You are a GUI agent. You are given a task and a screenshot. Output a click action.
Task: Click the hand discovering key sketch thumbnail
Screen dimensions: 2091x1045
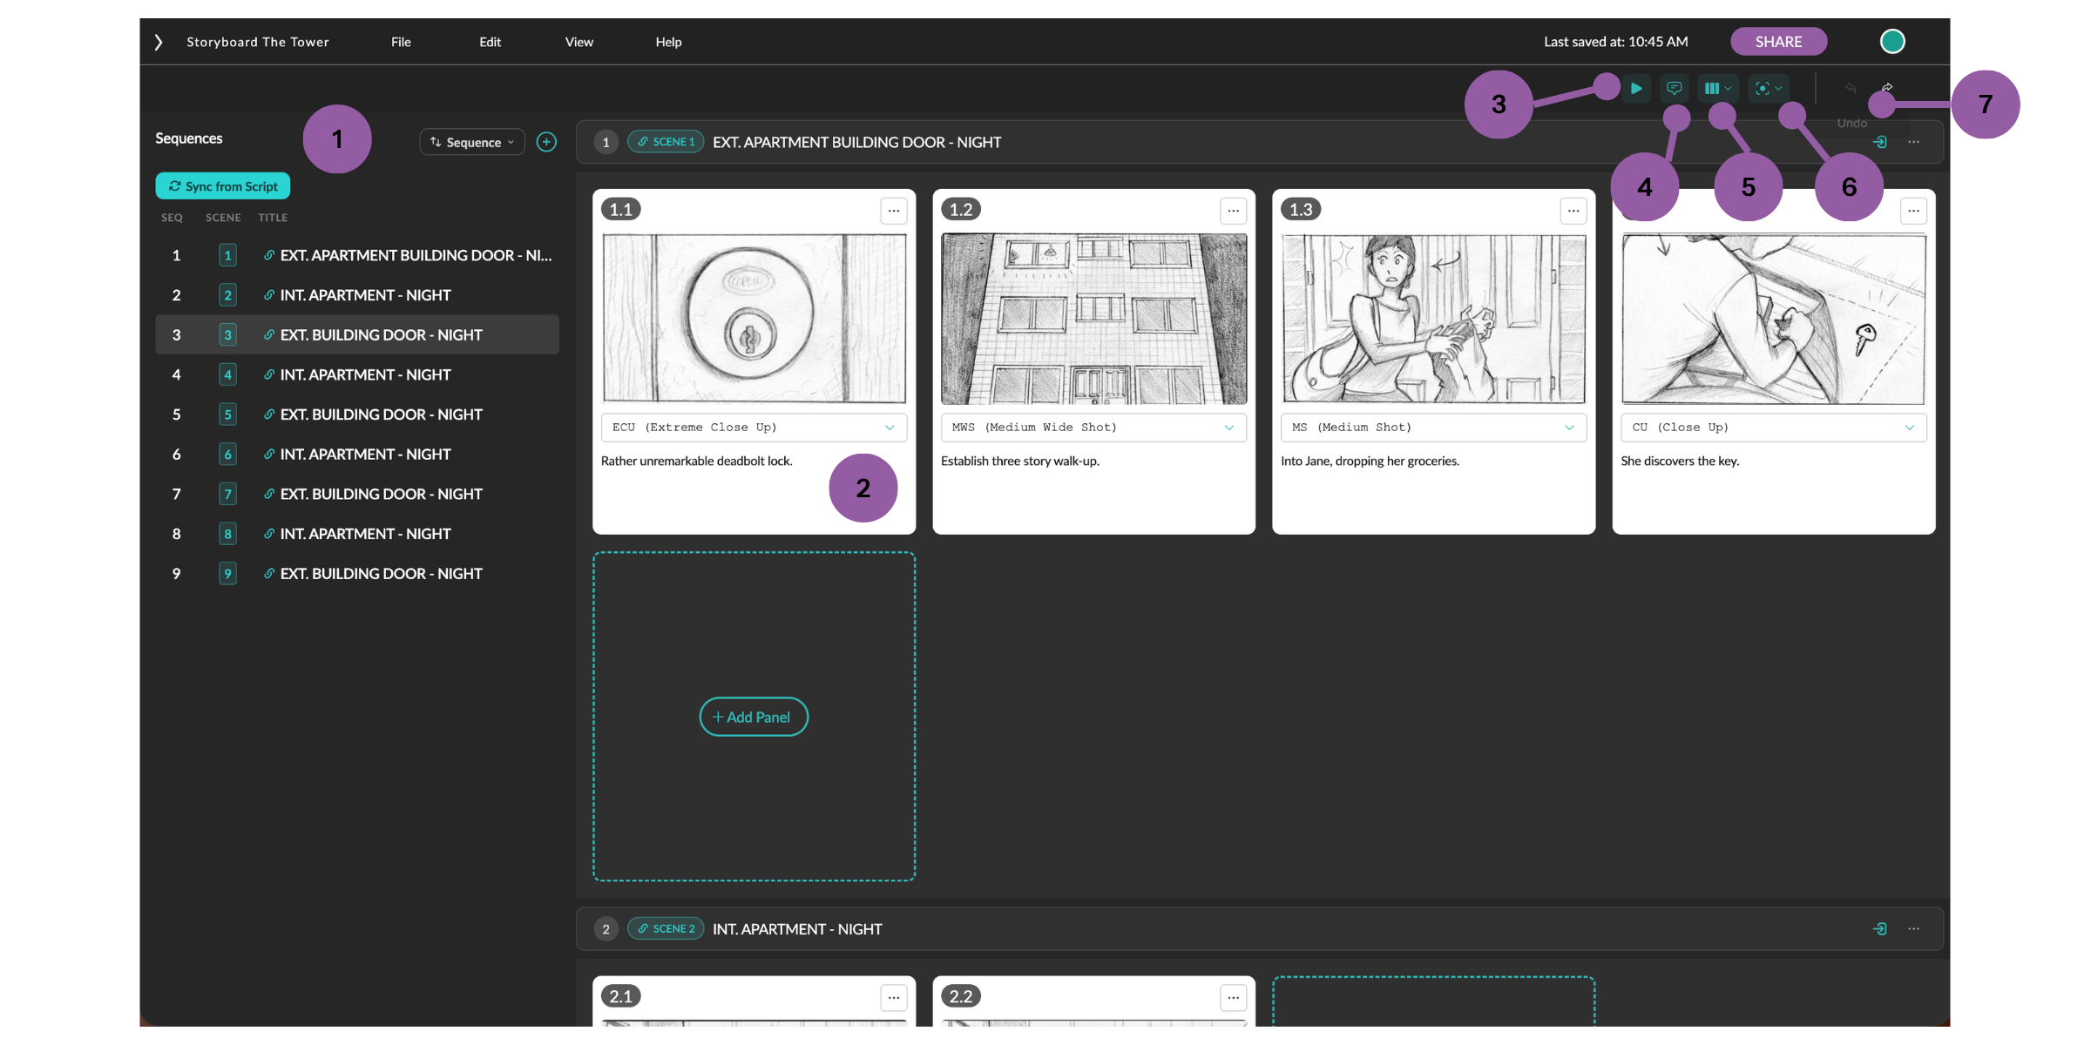(1773, 319)
